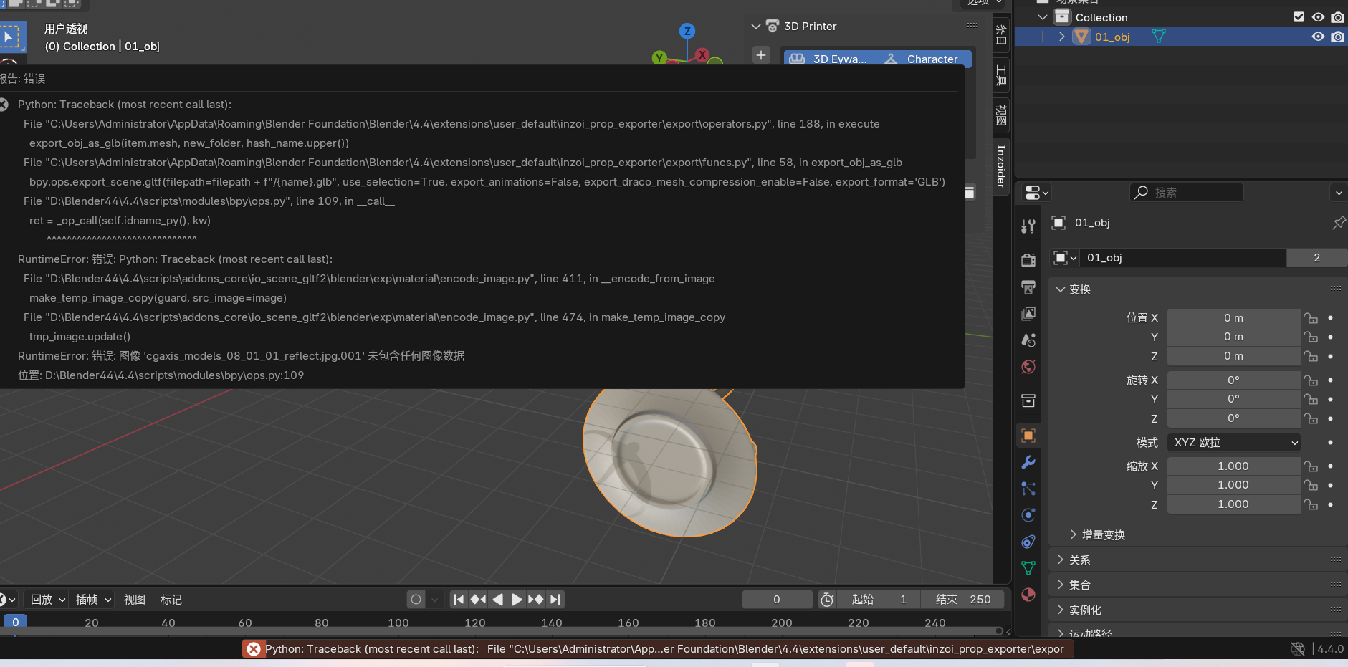Open the Object properties tab
The image size is (1348, 667).
coord(1028,436)
